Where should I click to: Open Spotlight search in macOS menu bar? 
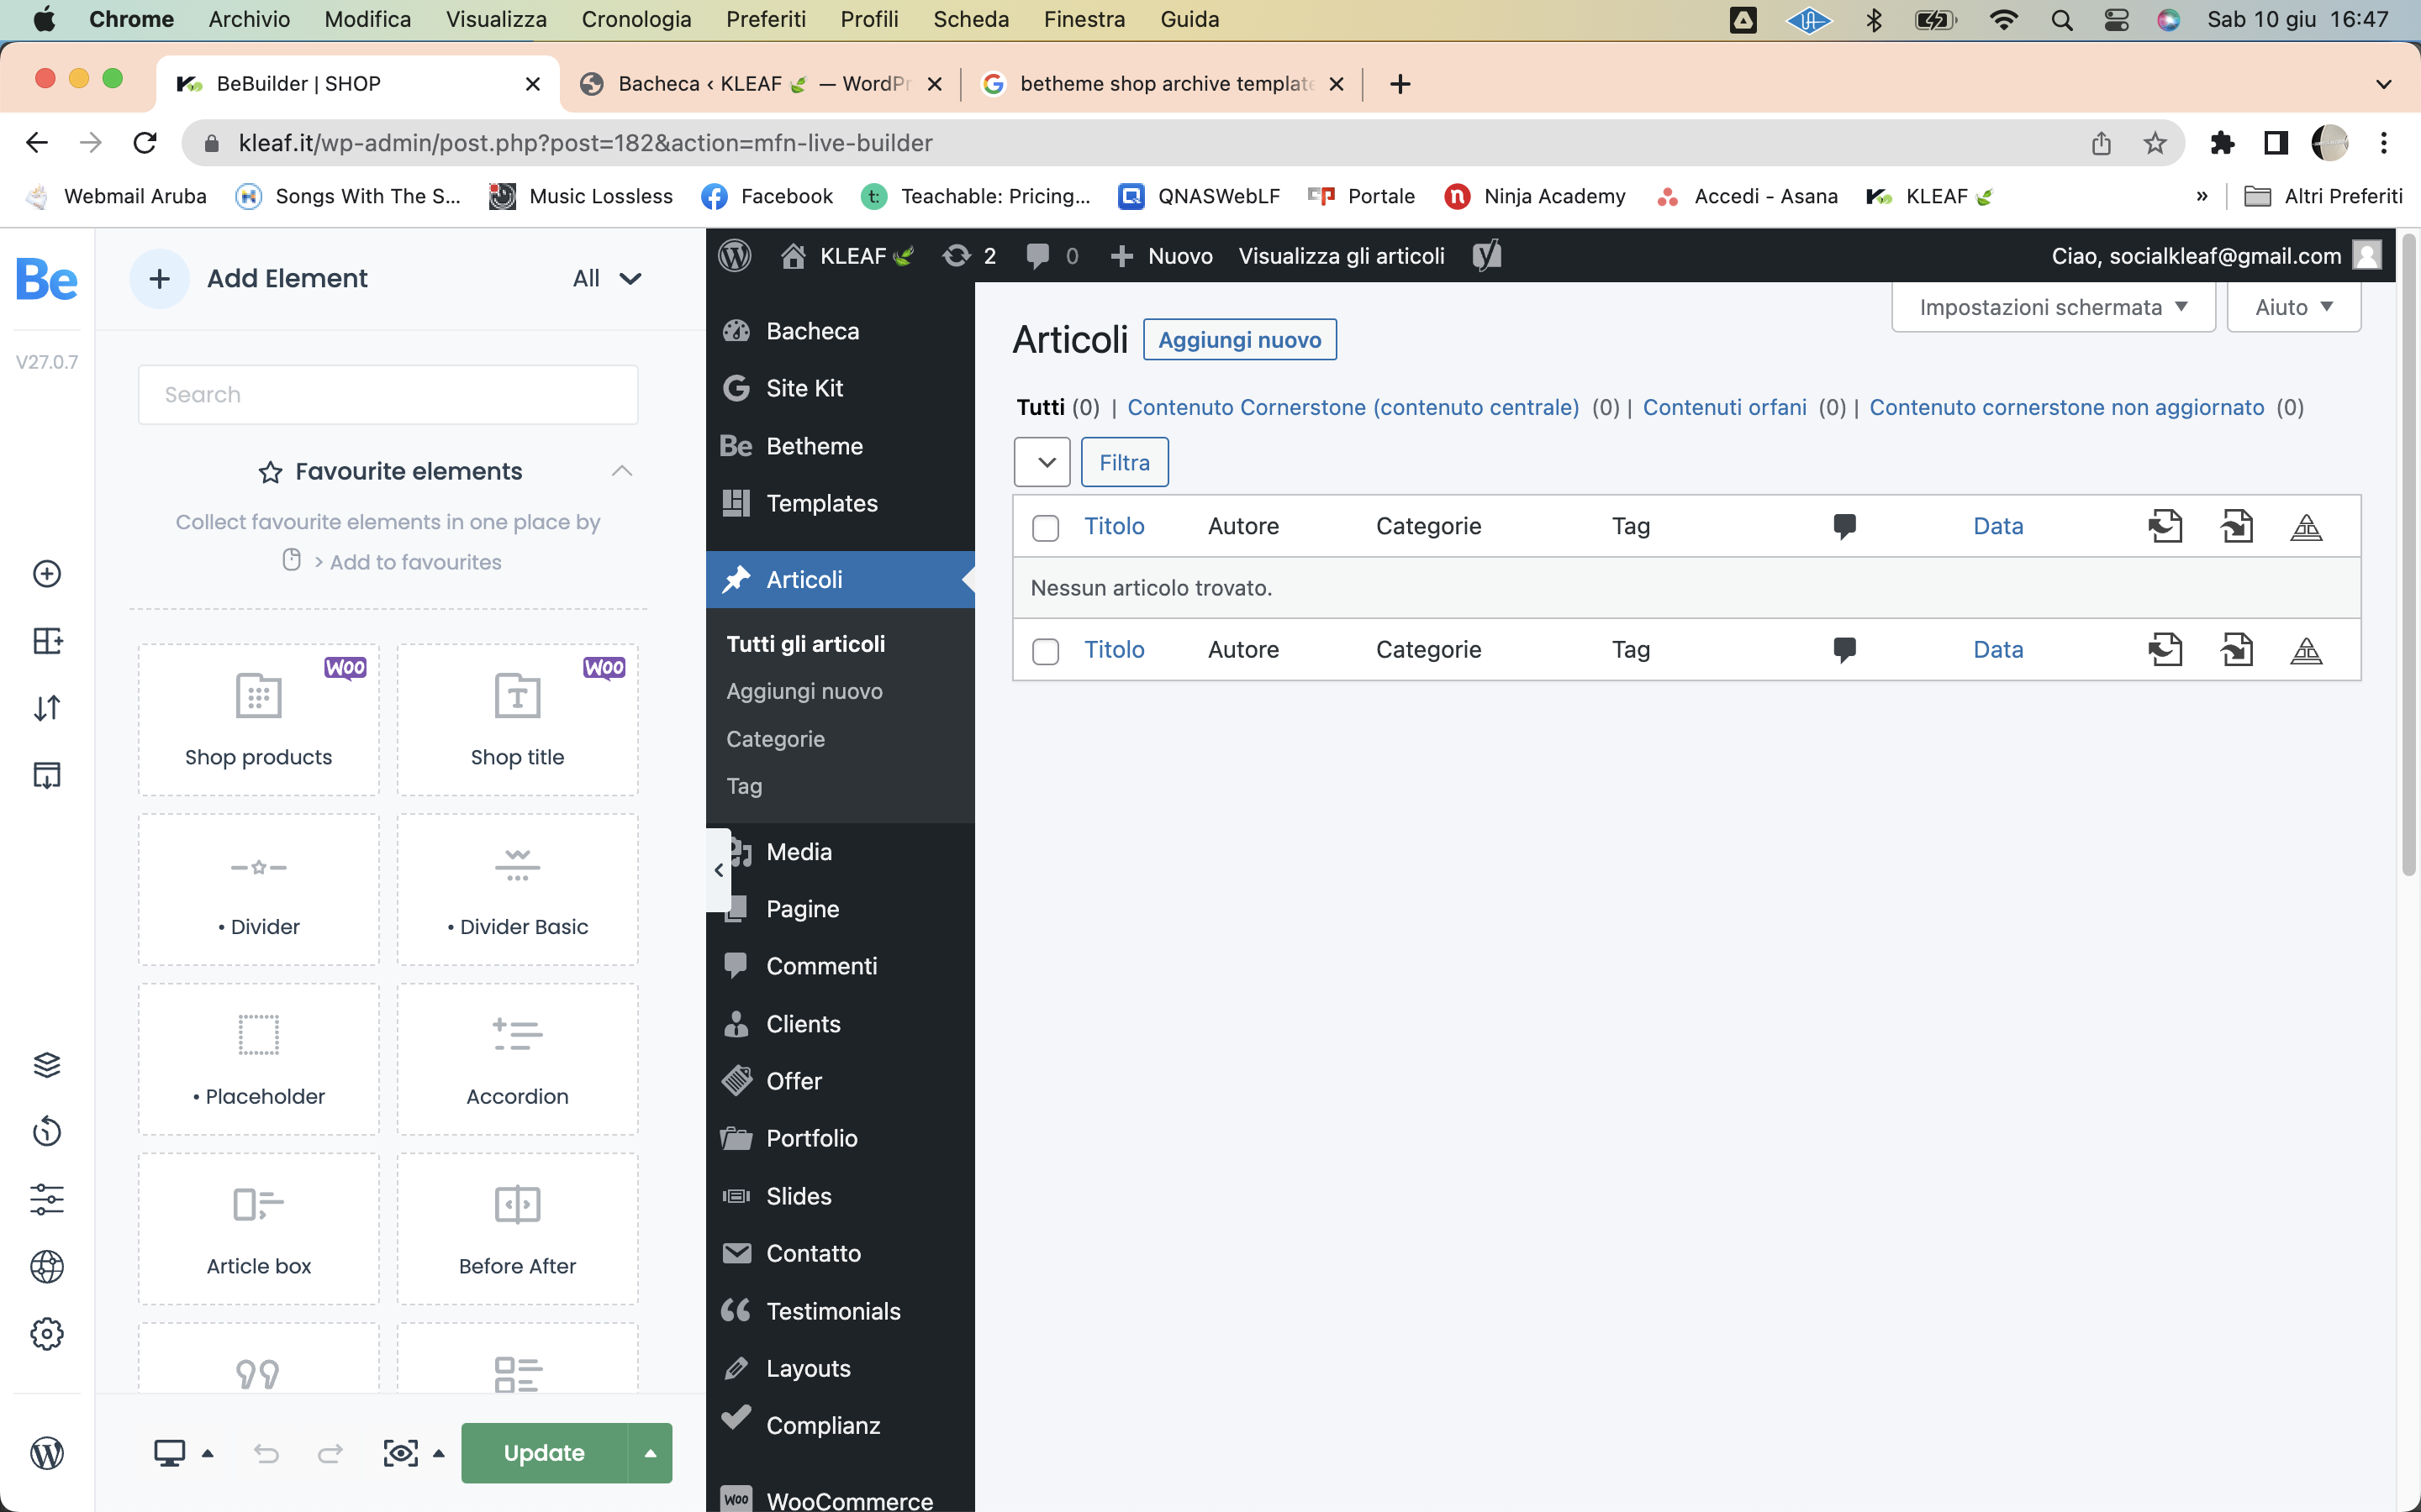click(2061, 19)
